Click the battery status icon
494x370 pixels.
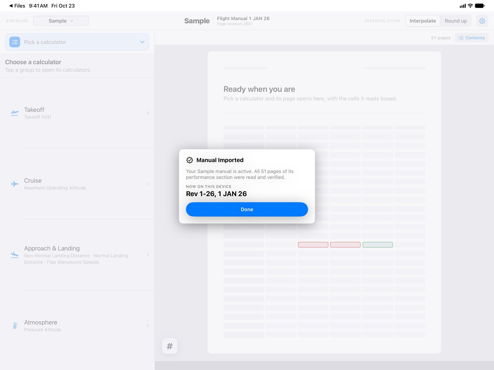pyautogui.click(x=480, y=6)
